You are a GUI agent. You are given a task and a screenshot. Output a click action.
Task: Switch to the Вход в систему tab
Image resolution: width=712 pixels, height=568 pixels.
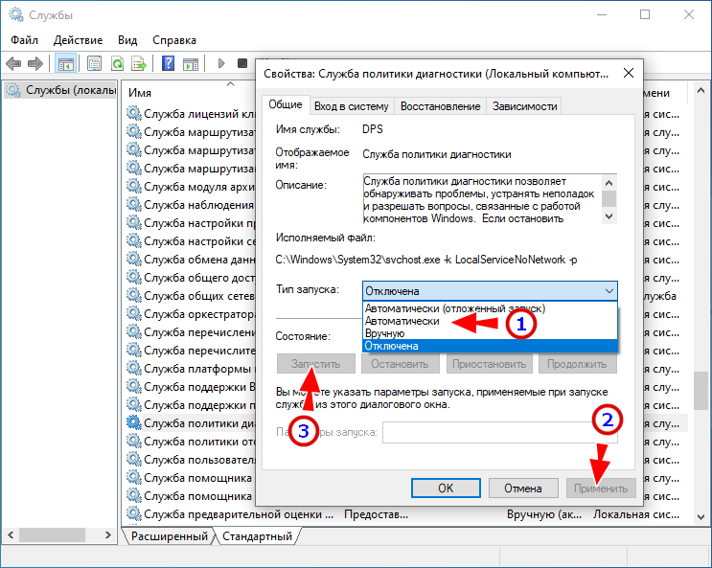[x=352, y=106]
